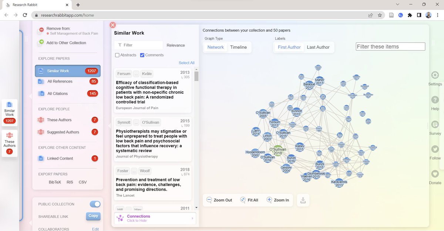Uncheck the Comments checkbox
Screen dimensions: 444x231
(142, 55)
